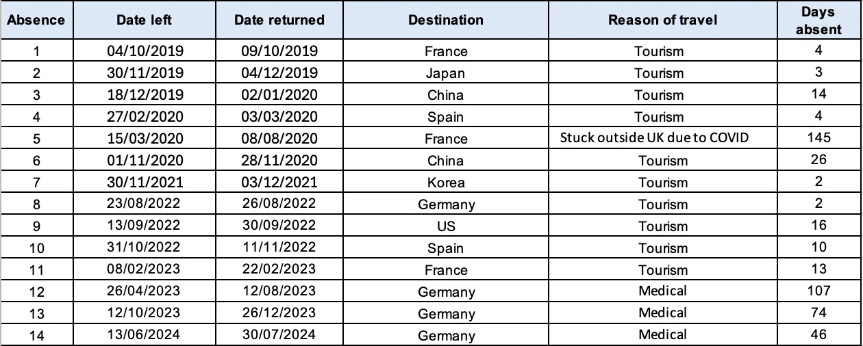This screenshot has height=346, width=863.
Task: Select the Stuck outside UK due to COVID cell
Action: (655, 138)
